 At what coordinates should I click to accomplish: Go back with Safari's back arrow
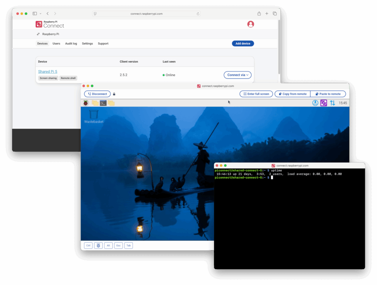click(47, 14)
